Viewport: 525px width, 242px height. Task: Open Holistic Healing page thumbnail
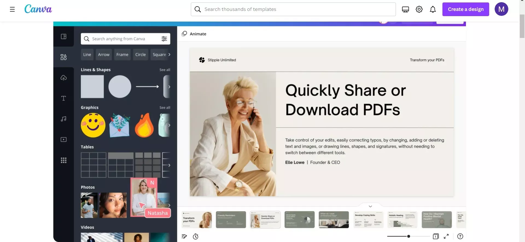click(402, 220)
